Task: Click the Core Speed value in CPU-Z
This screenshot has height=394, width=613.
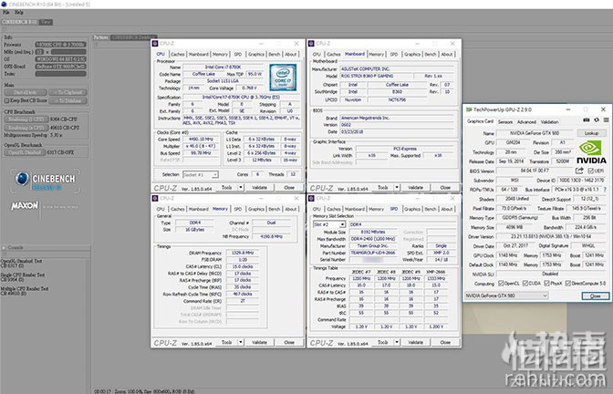Action: click(x=201, y=140)
